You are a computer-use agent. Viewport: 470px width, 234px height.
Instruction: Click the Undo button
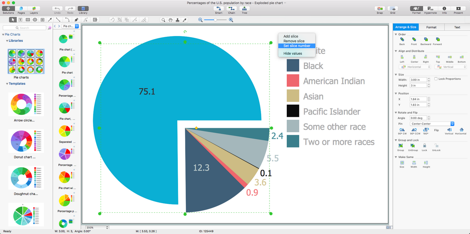[57, 8]
